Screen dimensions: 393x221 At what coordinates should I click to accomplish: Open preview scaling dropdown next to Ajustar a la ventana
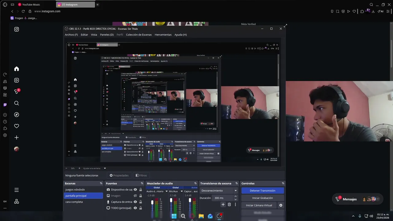[x=105, y=168]
